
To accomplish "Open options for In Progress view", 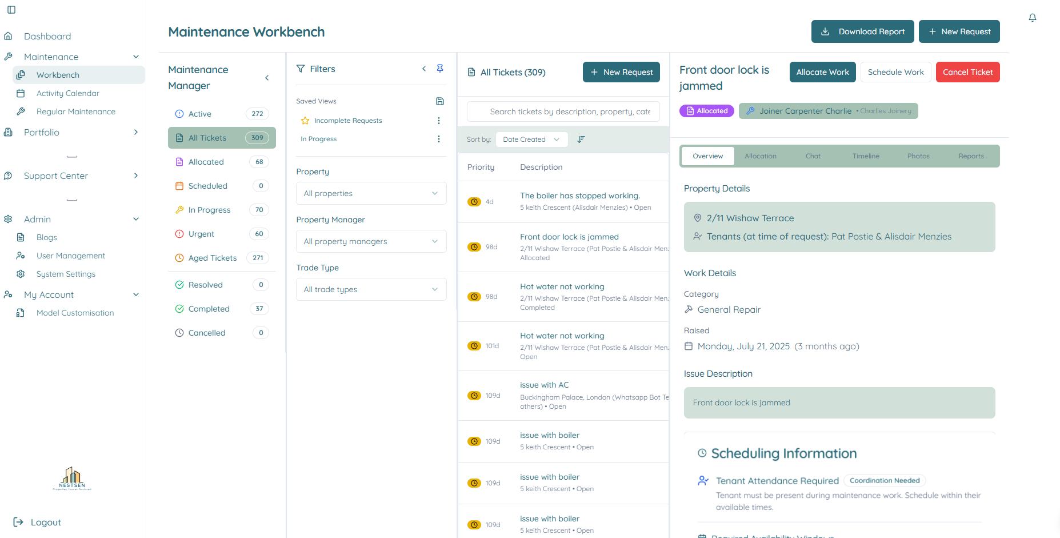I will point(438,139).
